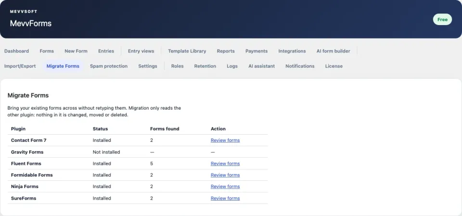Select the Migrate Forms tab

coord(63,66)
